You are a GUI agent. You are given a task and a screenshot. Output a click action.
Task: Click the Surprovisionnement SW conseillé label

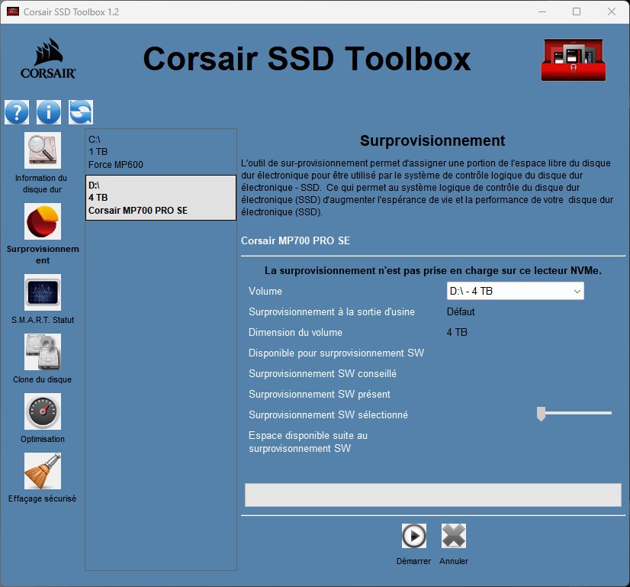click(x=323, y=373)
